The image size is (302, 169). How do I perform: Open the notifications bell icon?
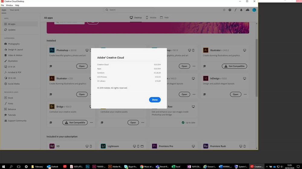[241, 10]
